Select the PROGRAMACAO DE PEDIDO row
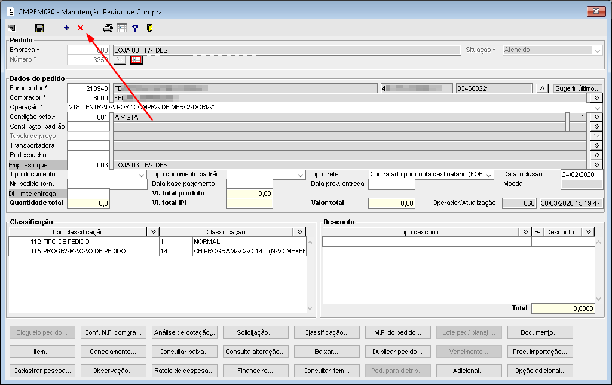 point(157,251)
